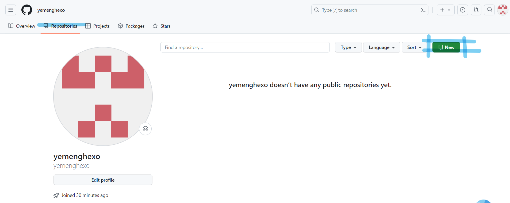Image resolution: width=510 pixels, height=203 pixels.
Task: Switch to the Overview tab
Action: click(x=22, y=26)
